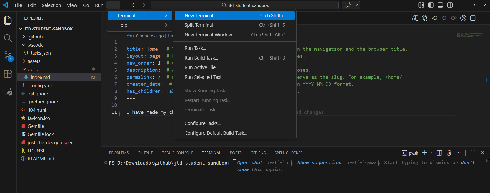The image size is (490, 193).
Task: Open the Extensions view icon
Action: [x=8, y=74]
